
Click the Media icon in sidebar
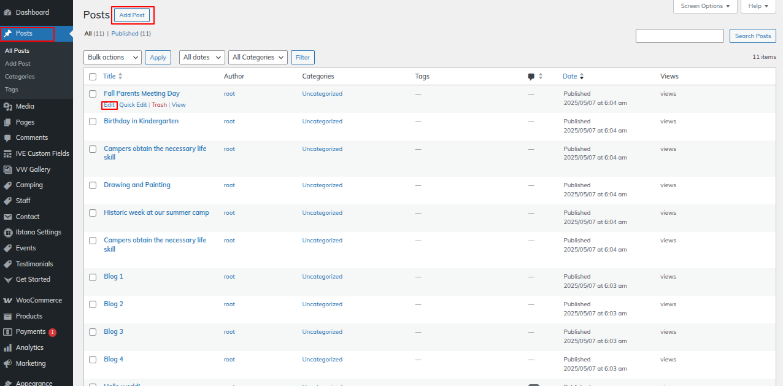[x=7, y=107]
